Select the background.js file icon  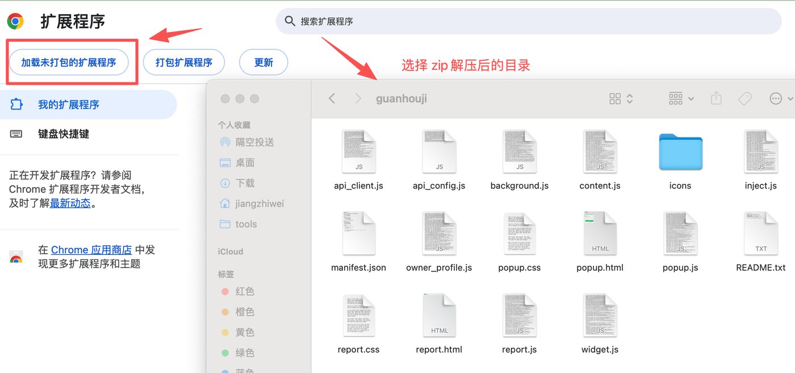(x=520, y=152)
